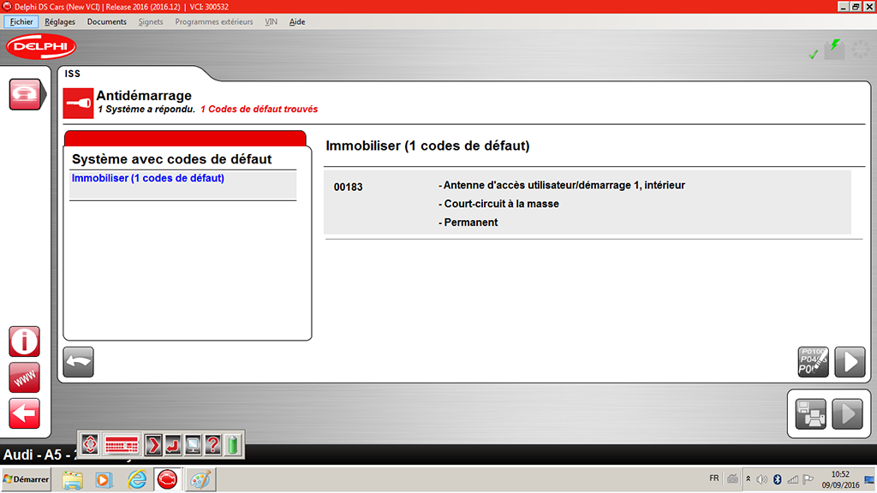Click the red question mark help icon
This screenshot has height=493, width=877.
(x=212, y=445)
